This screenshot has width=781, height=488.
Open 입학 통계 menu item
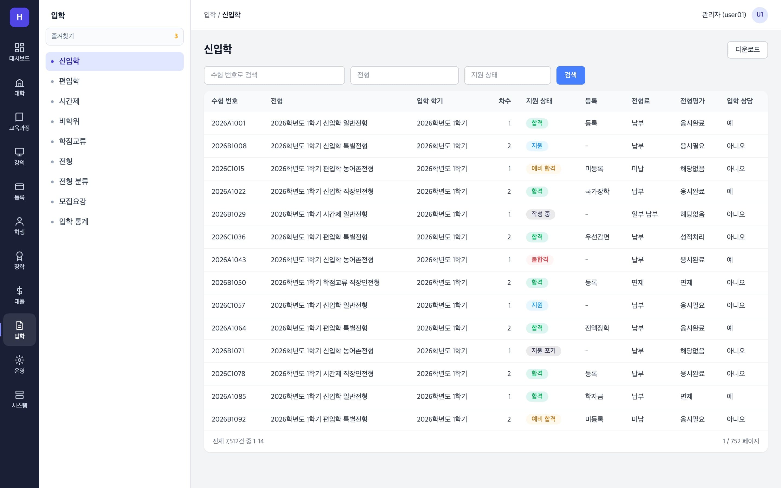coord(114,222)
